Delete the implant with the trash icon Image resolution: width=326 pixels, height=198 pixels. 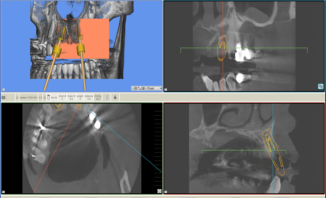pyautogui.click(x=107, y=97)
